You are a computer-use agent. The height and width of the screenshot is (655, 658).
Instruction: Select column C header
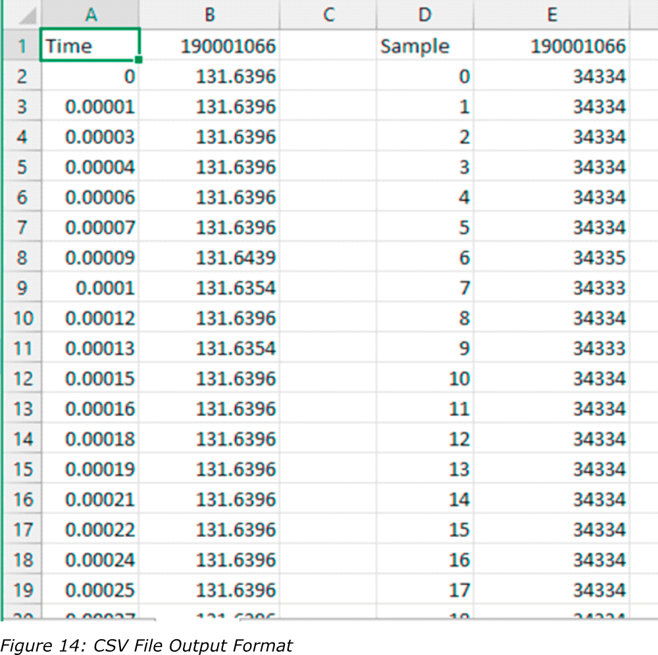(x=328, y=14)
